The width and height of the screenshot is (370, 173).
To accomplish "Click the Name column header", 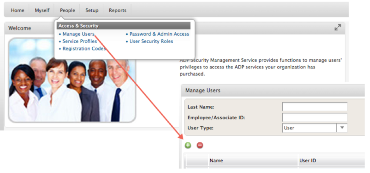I will tap(216, 160).
